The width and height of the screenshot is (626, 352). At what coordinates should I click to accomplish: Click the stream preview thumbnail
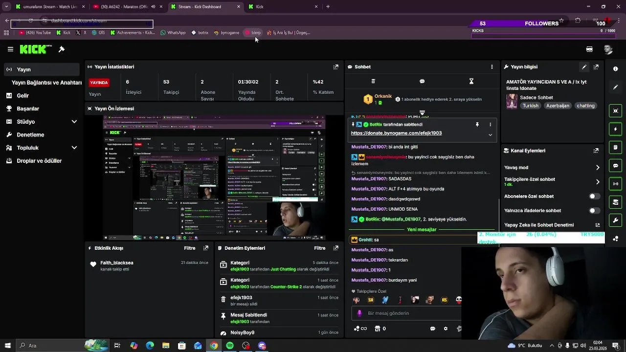pyautogui.click(x=214, y=178)
